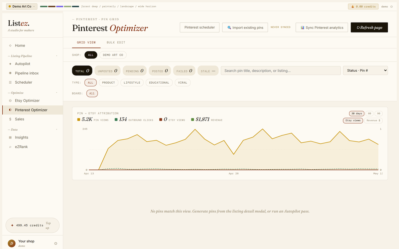Select Lifestyle pin type filter
399x249 pixels.
[132, 83]
